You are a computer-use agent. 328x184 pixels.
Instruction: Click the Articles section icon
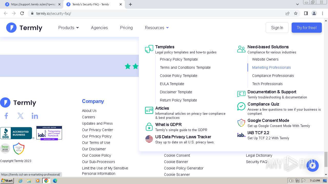coord(149,110)
